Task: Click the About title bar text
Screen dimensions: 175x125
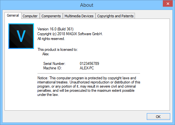Action: click(87, 5)
